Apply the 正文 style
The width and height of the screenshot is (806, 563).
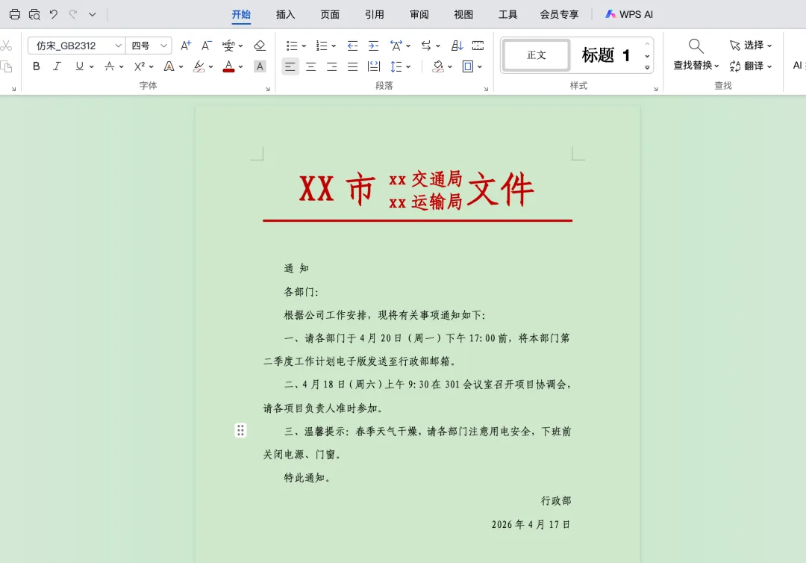536,55
